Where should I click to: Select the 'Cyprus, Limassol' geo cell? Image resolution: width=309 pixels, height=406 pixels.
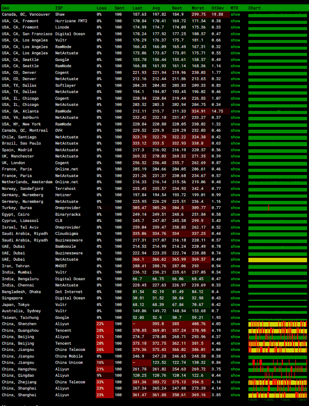point(20,221)
